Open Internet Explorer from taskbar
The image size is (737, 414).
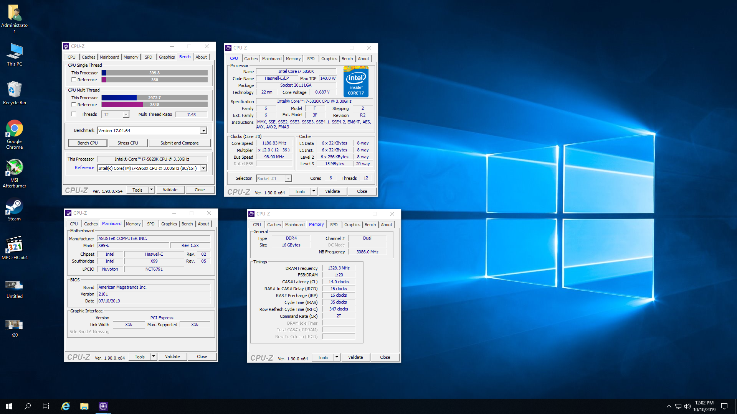point(66,406)
